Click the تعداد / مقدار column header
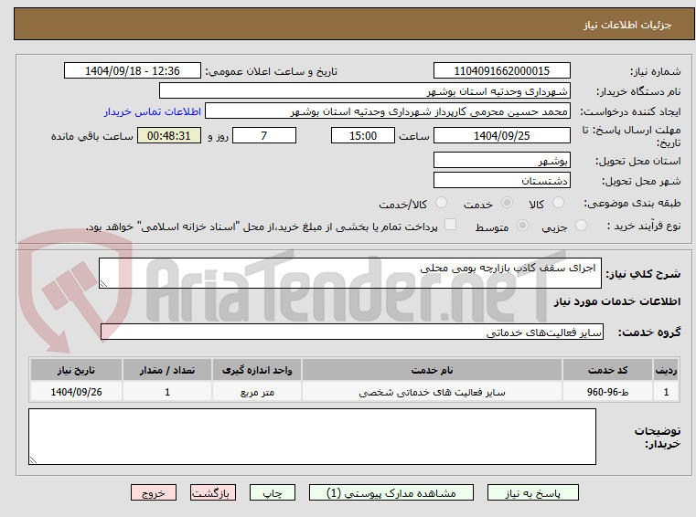 167,370
